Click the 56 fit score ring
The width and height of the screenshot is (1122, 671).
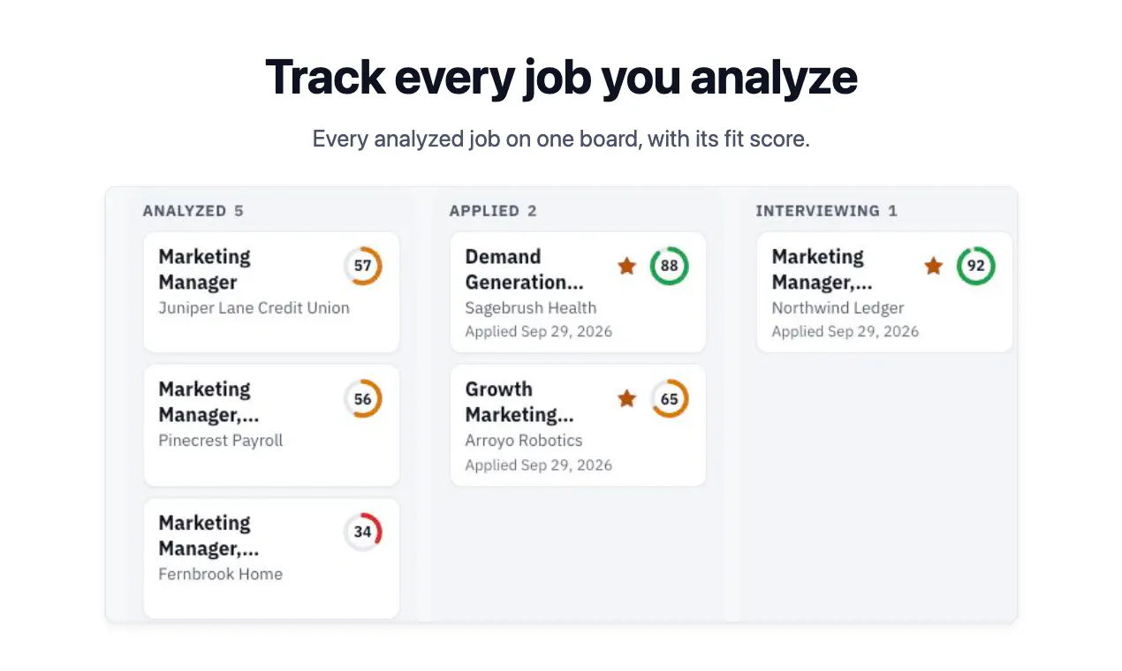[363, 399]
